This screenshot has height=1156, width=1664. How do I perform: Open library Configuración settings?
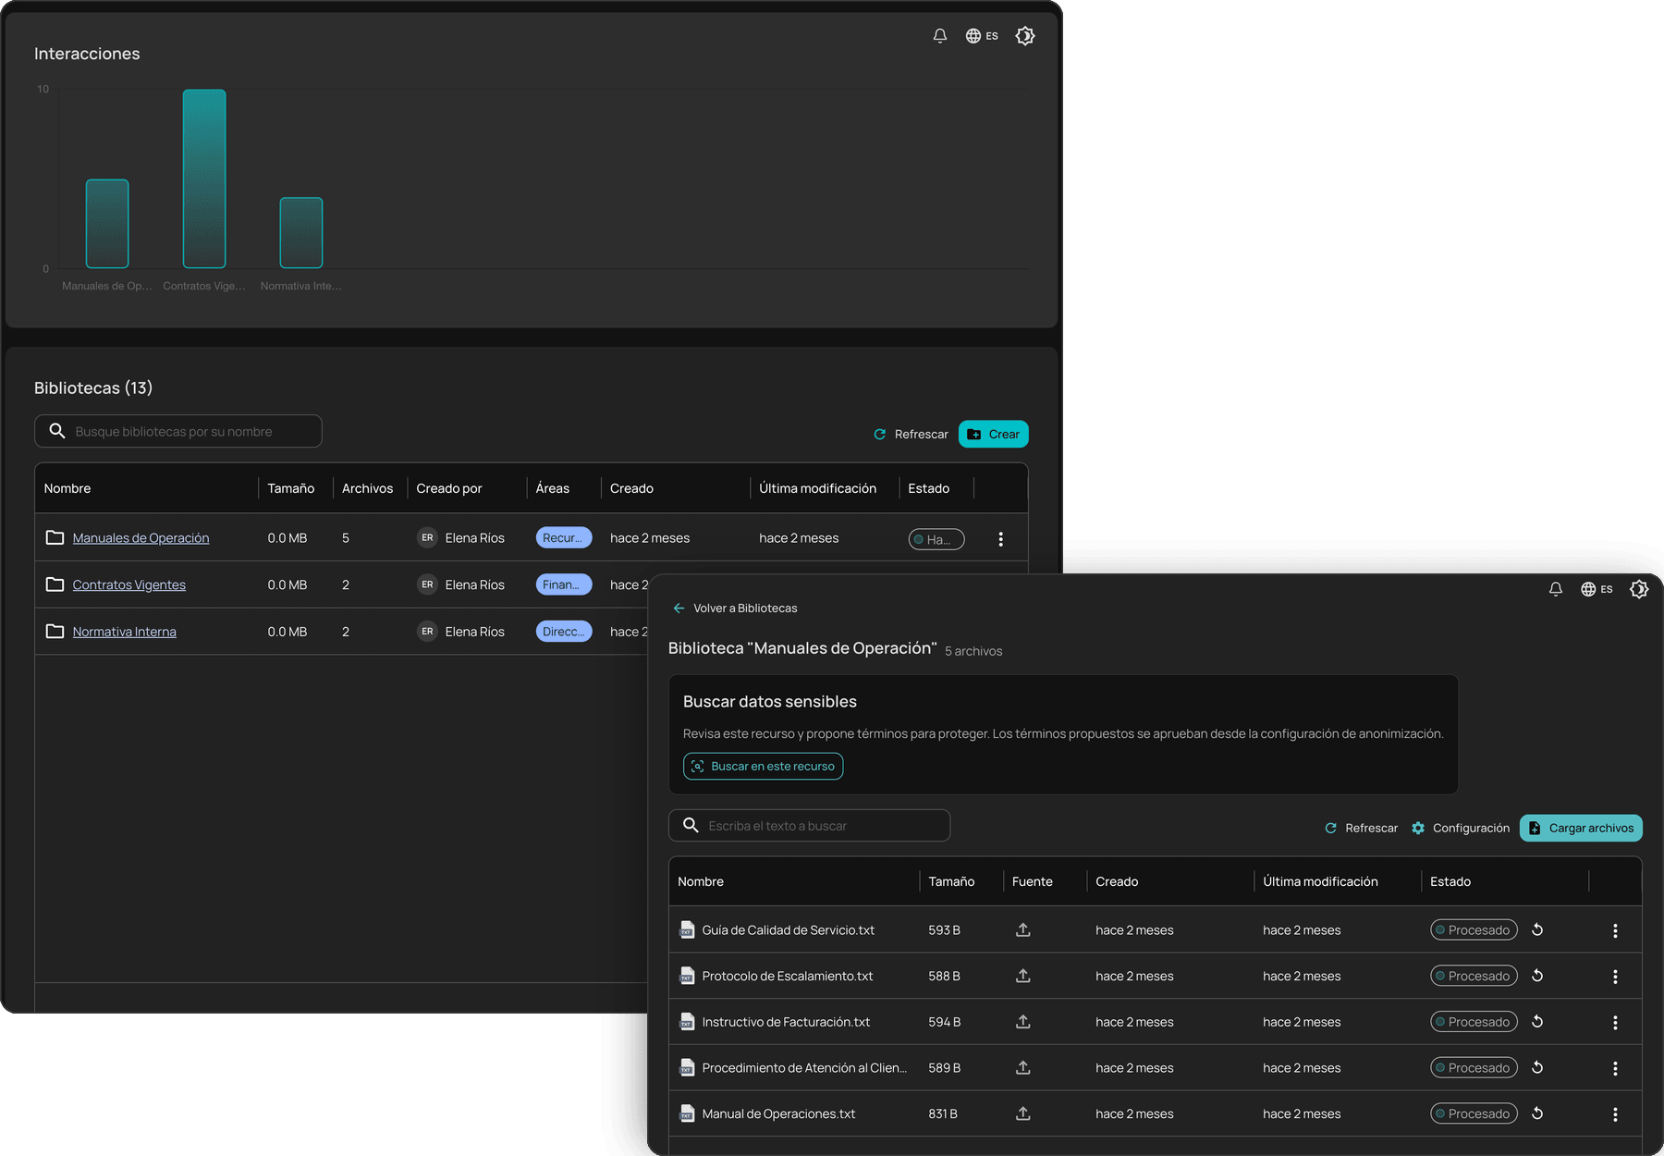[x=1461, y=829]
